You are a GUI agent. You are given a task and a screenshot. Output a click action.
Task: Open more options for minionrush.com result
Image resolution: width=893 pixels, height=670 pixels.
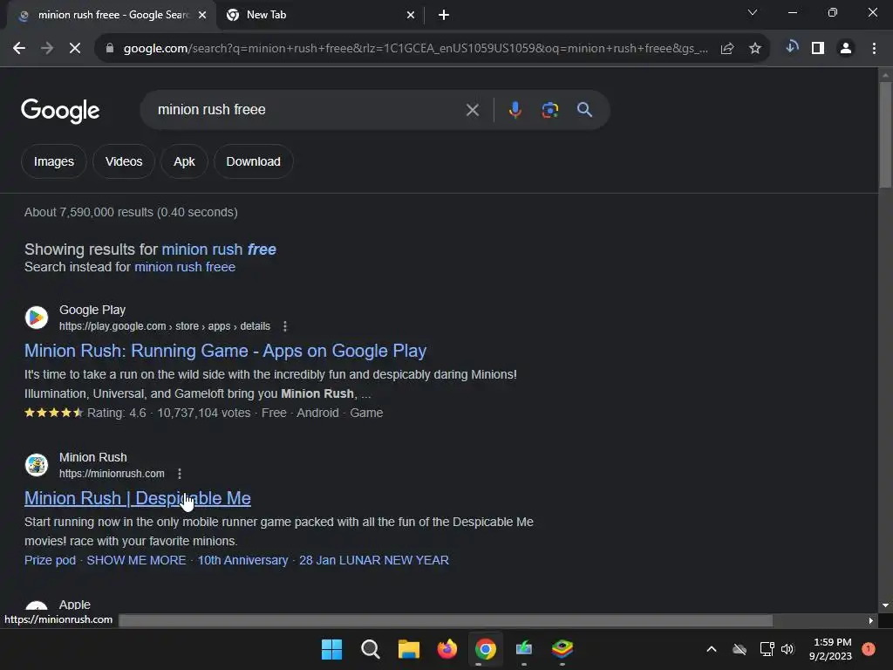(180, 474)
